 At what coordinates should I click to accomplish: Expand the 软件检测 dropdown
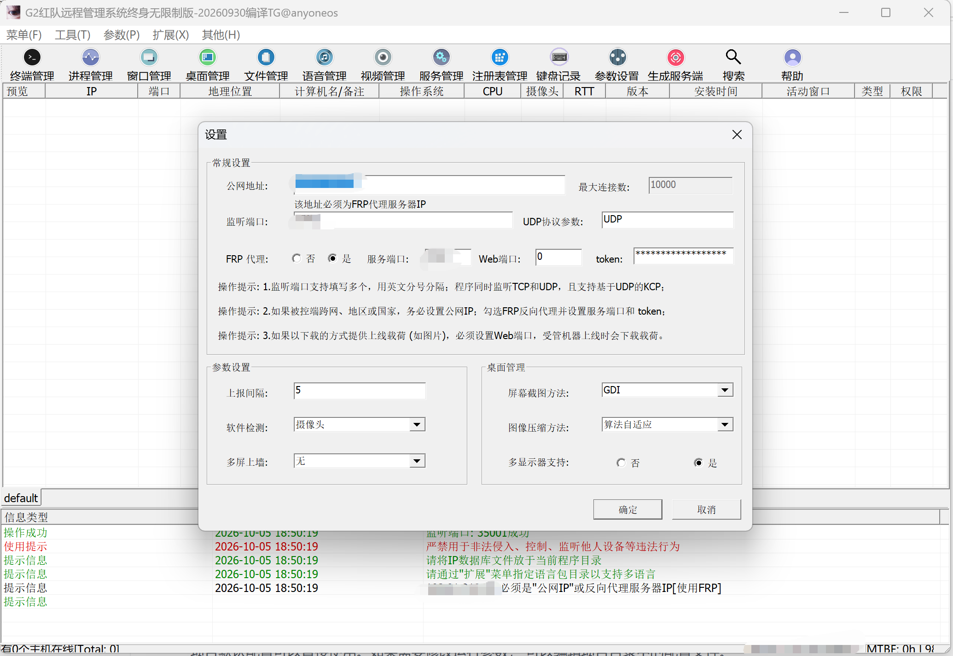417,424
